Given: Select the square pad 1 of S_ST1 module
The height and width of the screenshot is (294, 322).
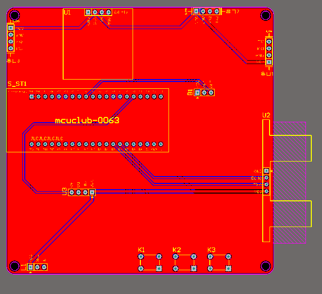Looking at the screenshot, I should 32,97.
